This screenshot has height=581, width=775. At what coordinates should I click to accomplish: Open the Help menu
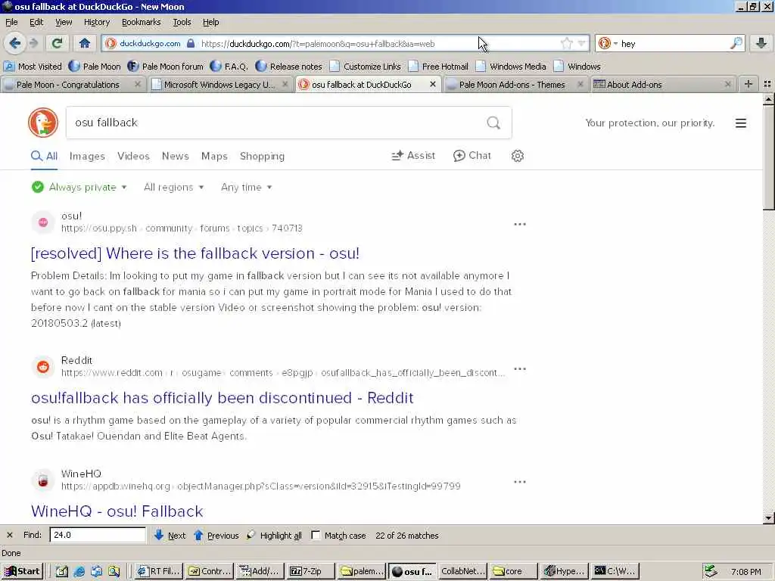click(x=210, y=22)
